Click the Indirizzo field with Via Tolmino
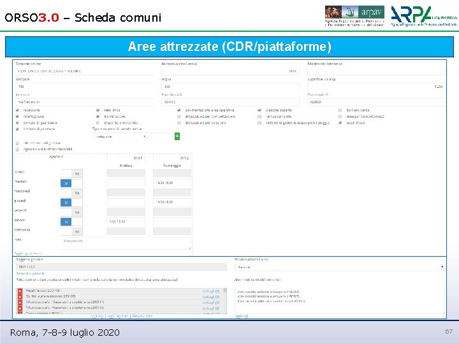 point(84,102)
